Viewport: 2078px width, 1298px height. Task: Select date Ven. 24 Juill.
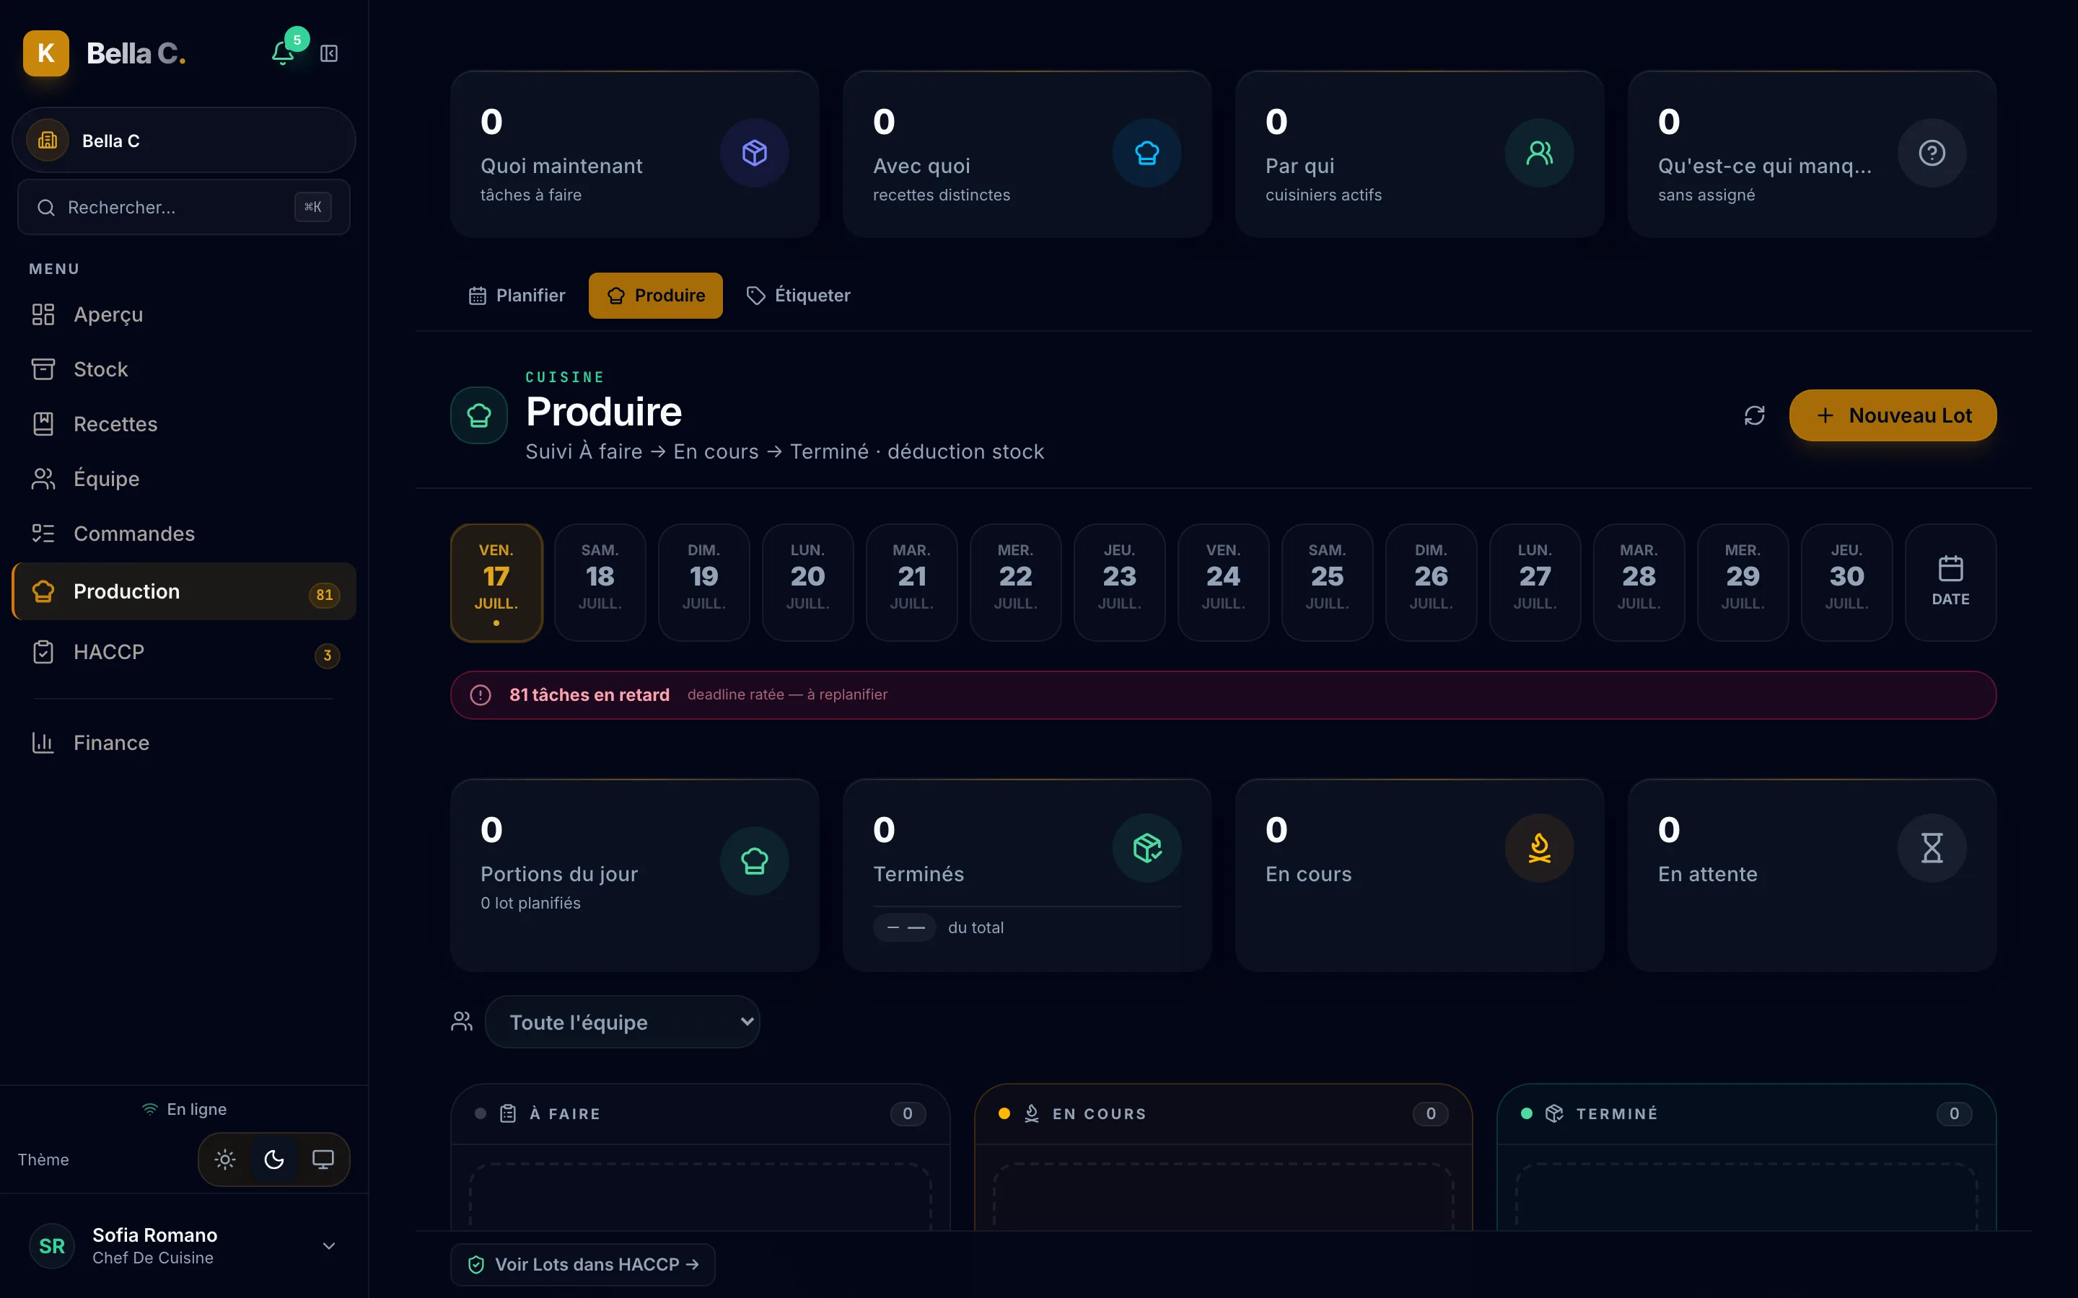(1224, 582)
